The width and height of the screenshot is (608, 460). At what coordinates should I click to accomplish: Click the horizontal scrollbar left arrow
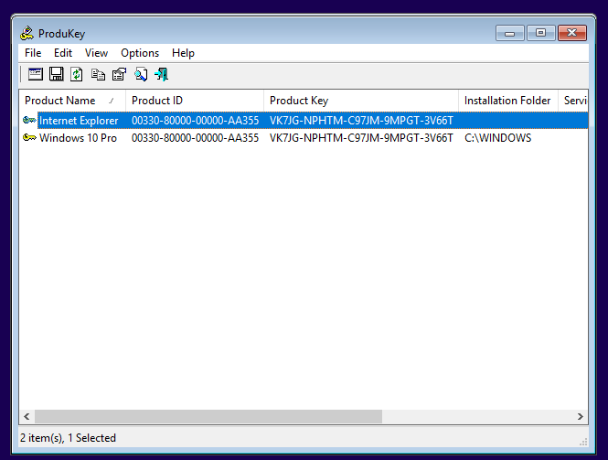click(x=27, y=416)
